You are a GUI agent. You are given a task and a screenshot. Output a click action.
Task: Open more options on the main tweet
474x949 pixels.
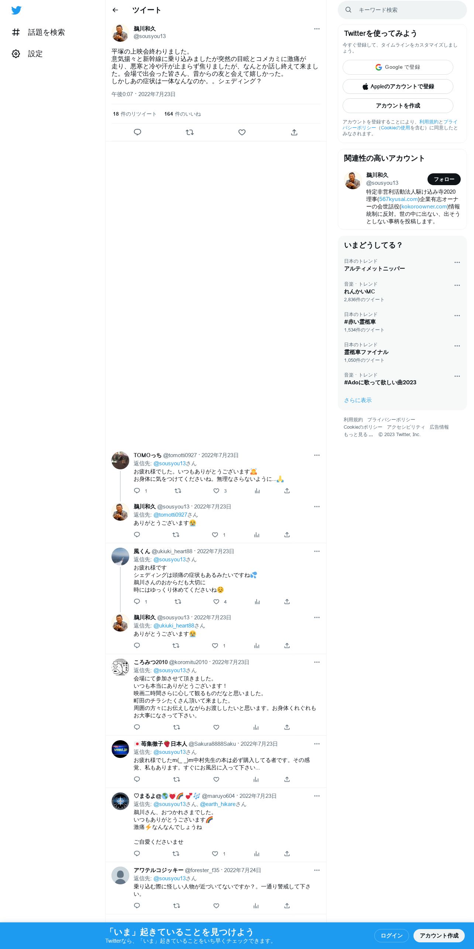click(317, 29)
